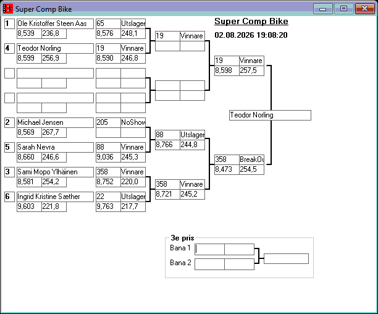Maximize the Super Comp Bike window
Image resolution: width=378 pixels, height=314 pixels.
[x=343, y=9]
